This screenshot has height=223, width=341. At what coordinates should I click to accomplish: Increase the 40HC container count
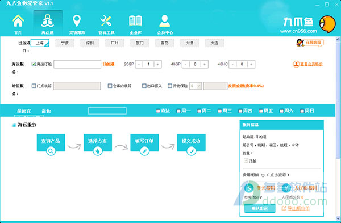[x=251, y=64]
